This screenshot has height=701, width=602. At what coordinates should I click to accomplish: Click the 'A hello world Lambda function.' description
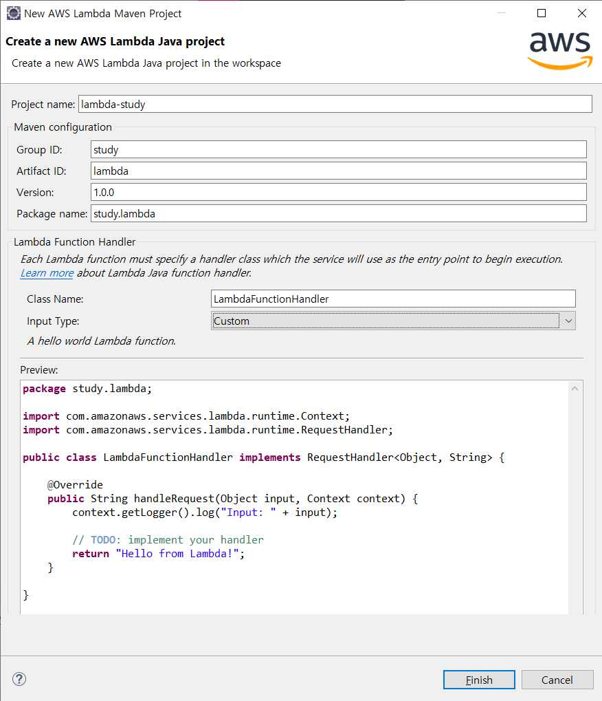[x=102, y=341]
